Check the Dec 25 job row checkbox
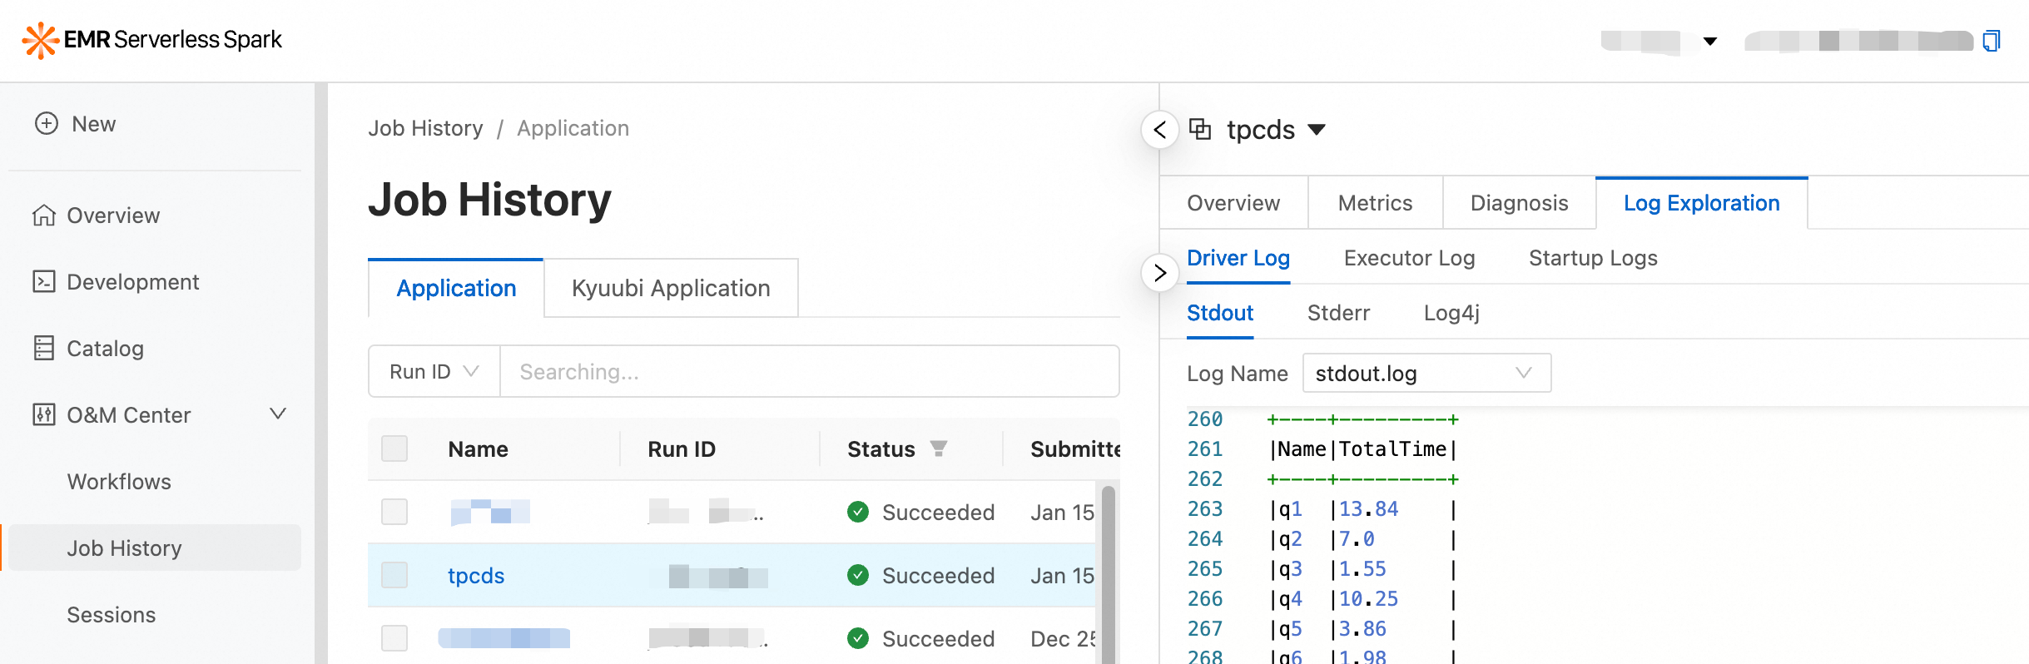 coord(394,638)
